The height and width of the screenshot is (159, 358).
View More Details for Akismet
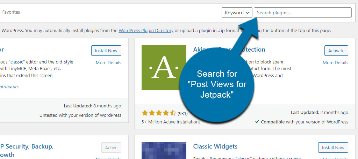point(335,63)
